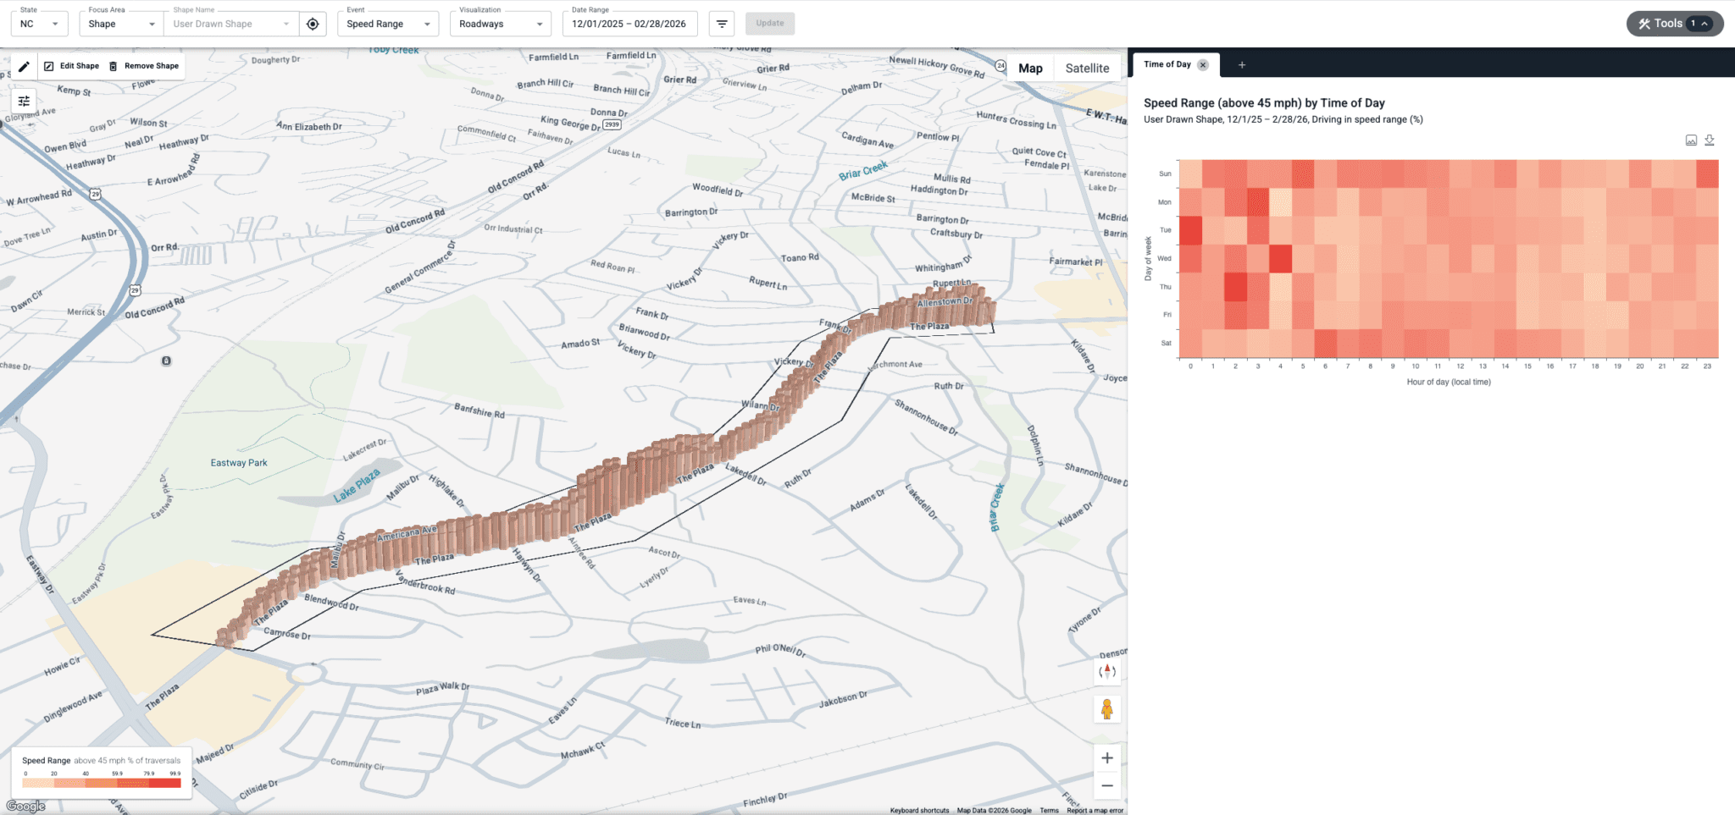Reset the map compass orientation
This screenshot has height=815, width=1735.
click(1107, 672)
